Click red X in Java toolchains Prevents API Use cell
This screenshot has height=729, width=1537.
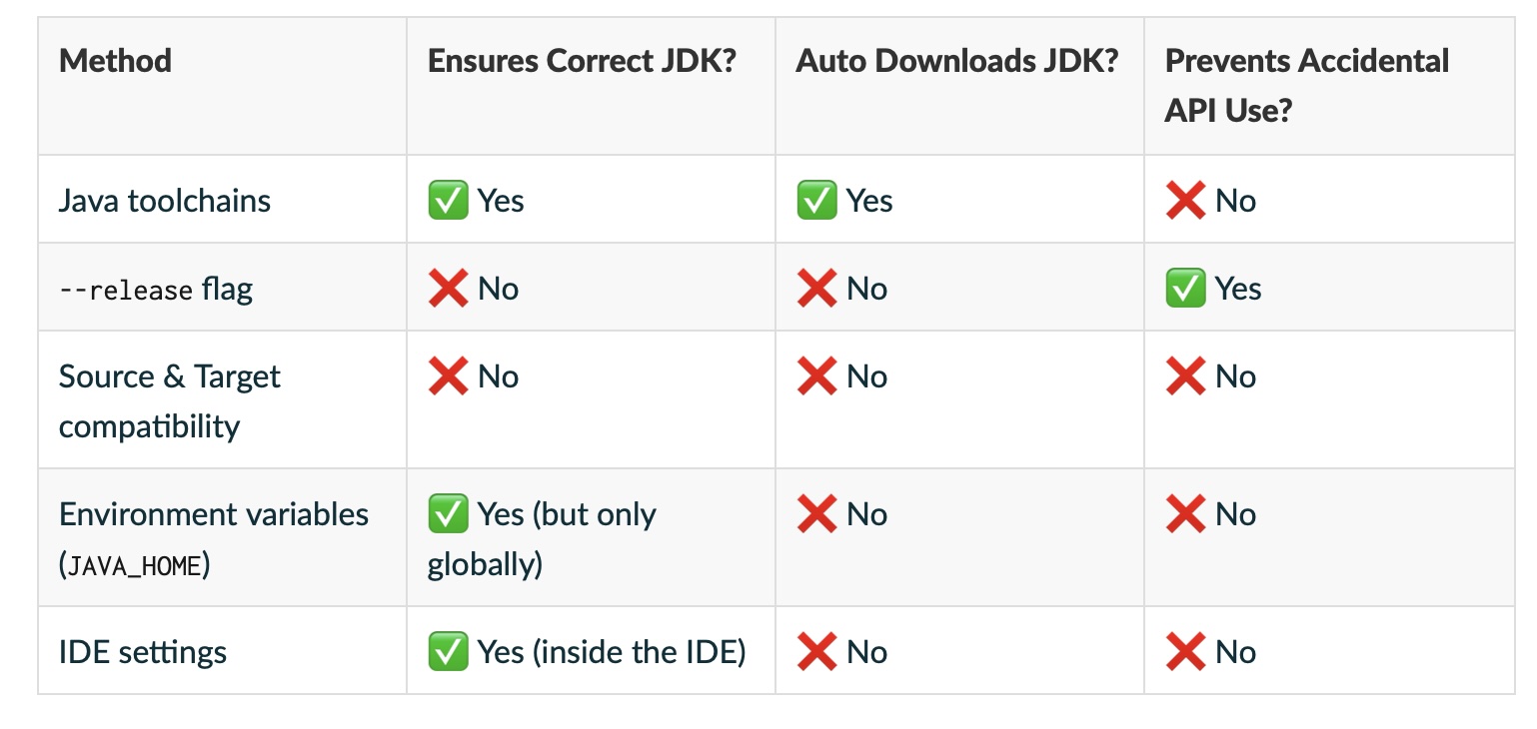pyautogui.click(x=1185, y=201)
